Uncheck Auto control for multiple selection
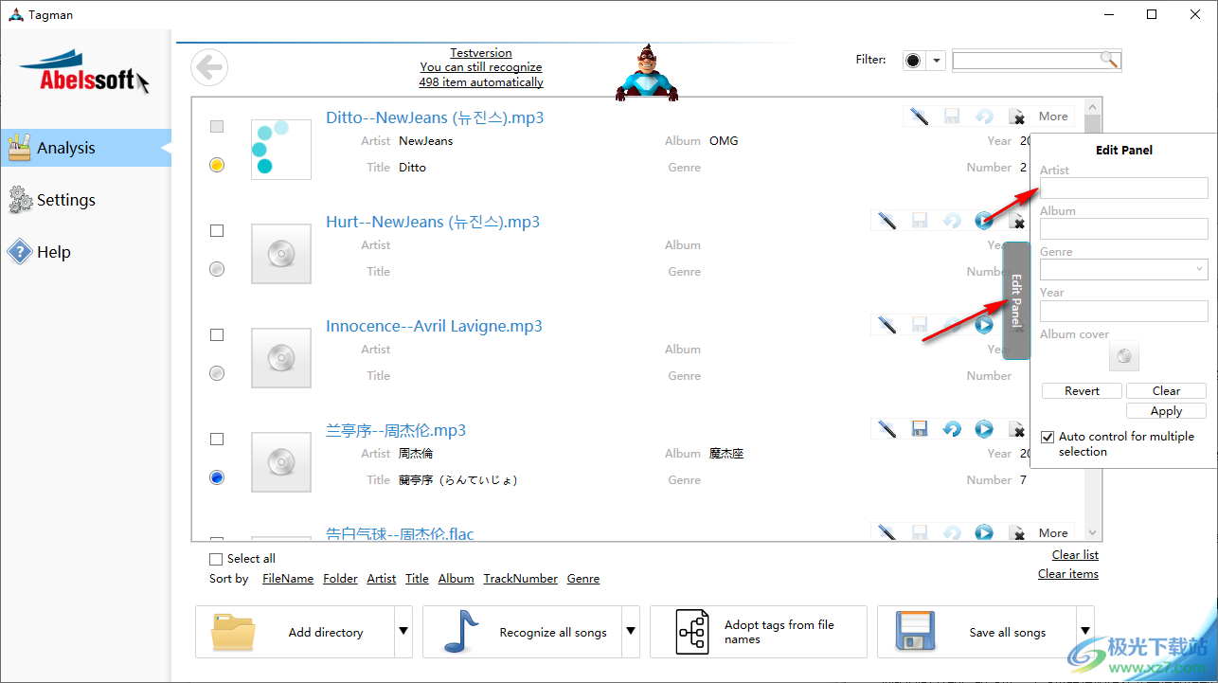This screenshot has width=1218, height=683. pos(1047,437)
